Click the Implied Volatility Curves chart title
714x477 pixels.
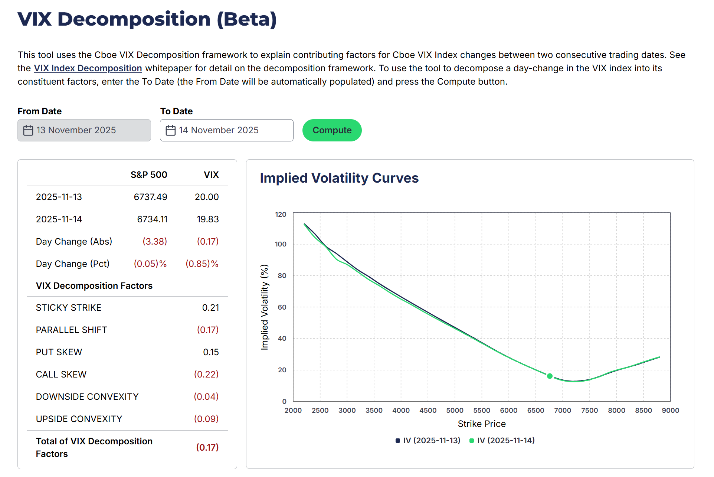click(x=339, y=178)
